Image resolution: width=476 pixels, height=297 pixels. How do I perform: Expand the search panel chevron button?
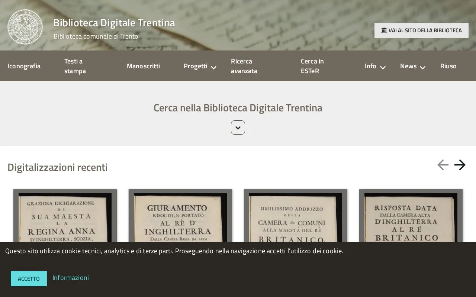click(x=238, y=128)
